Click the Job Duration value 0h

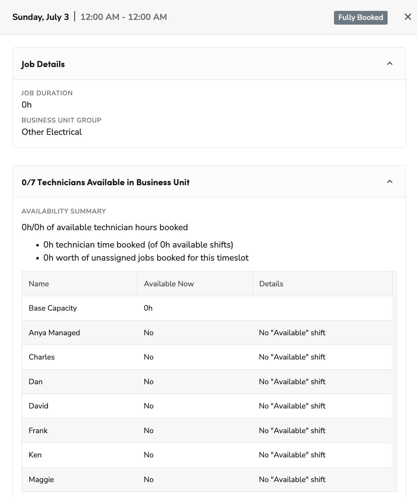(x=27, y=105)
